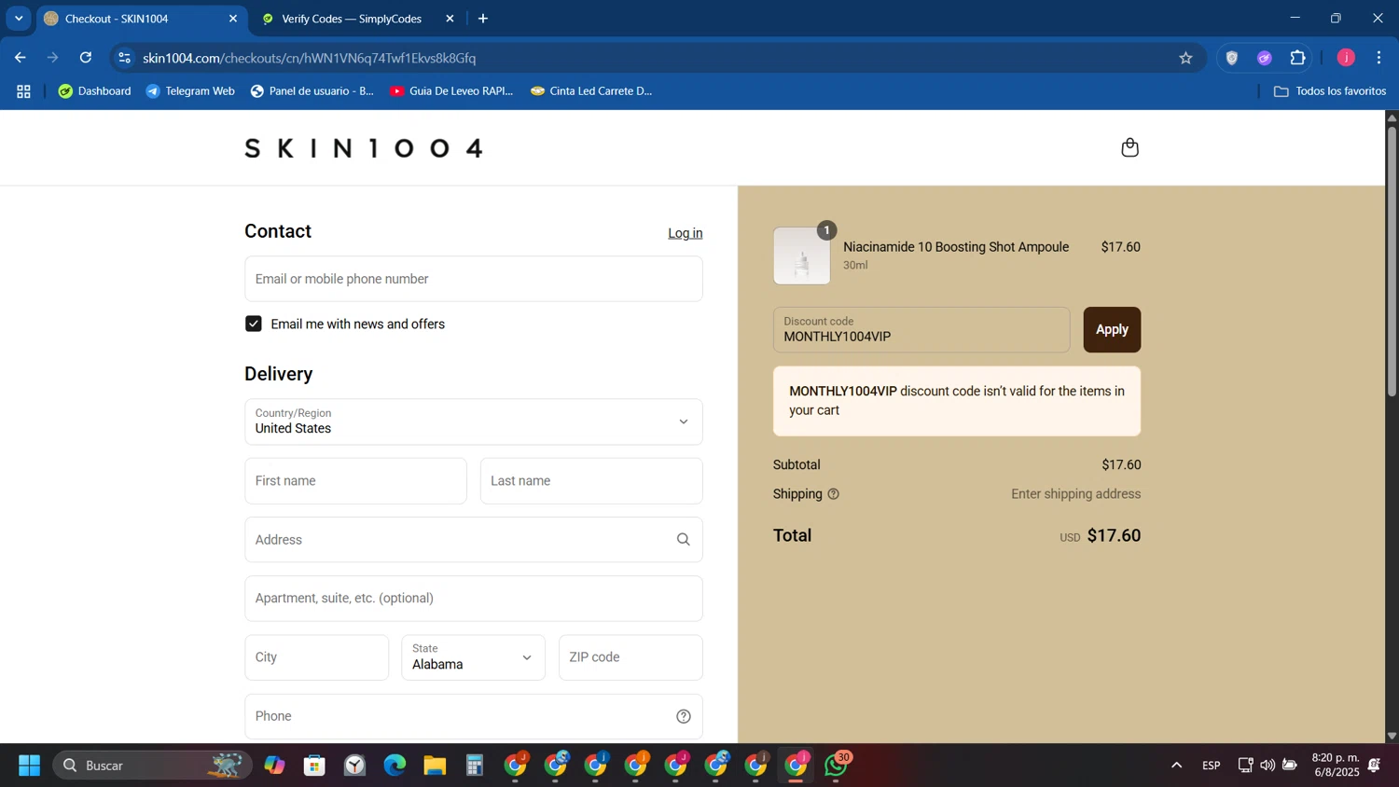The image size is (1399, 787).
Task: Open the purple round extension icon
Action: tap(1264, 58)
